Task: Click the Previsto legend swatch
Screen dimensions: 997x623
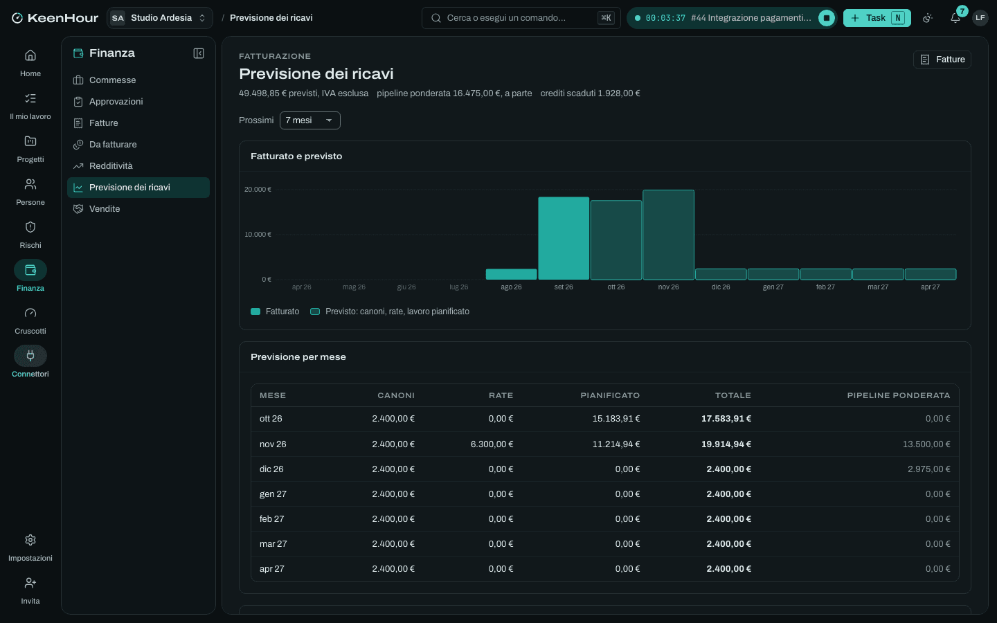Action: pyautogui.click(x=315, y=311)
